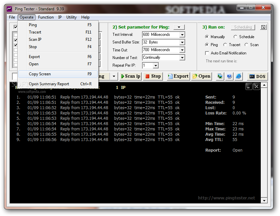This screenshot has width=280, height=216.
Task: Toggle the checked checkbox above the IP list
Action: tap(16, 27)
